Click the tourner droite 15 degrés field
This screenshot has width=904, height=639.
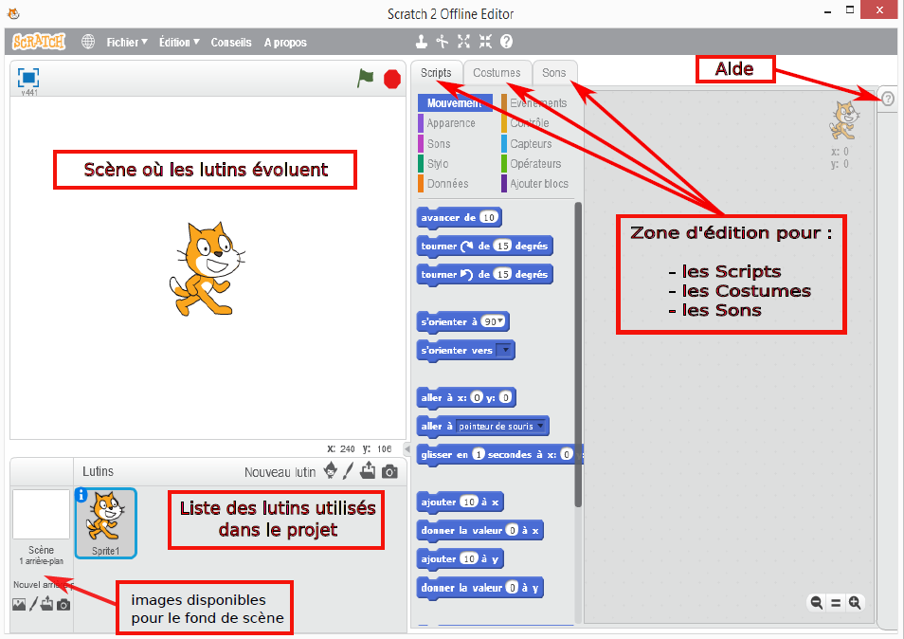[503, 246]
